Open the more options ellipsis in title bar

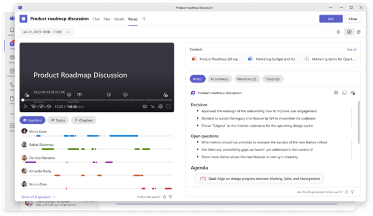click(x=331, y=8)
